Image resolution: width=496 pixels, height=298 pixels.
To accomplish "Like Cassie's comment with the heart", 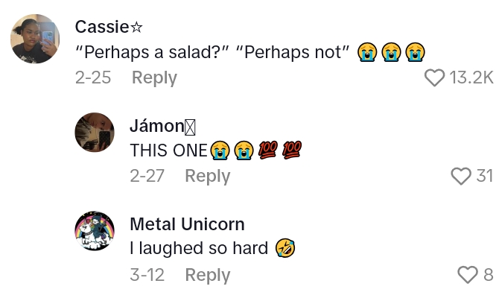I will [x=434, y=77].
